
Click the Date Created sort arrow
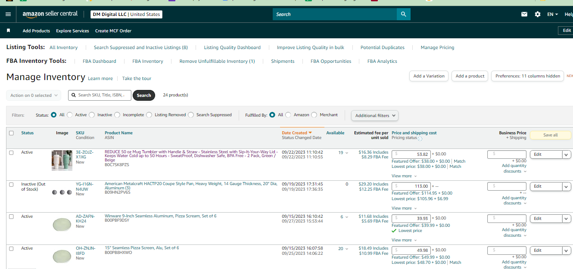310,133
